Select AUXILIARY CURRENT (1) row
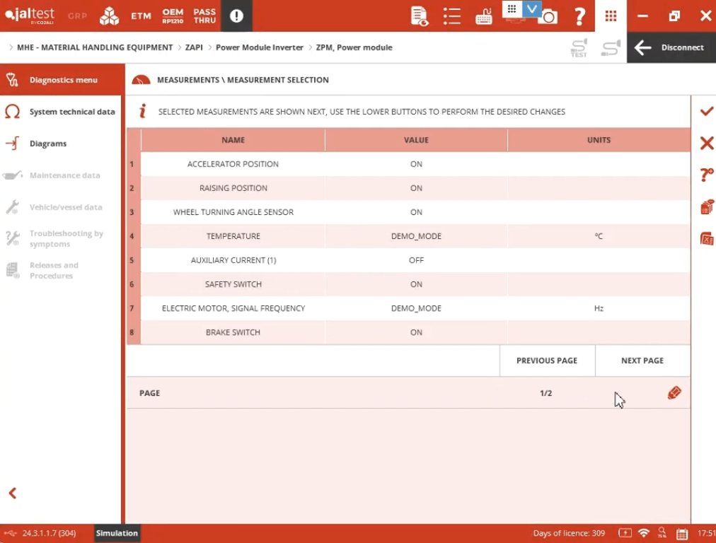Viewport: 716px width, 543px height. tap(409, 260)
